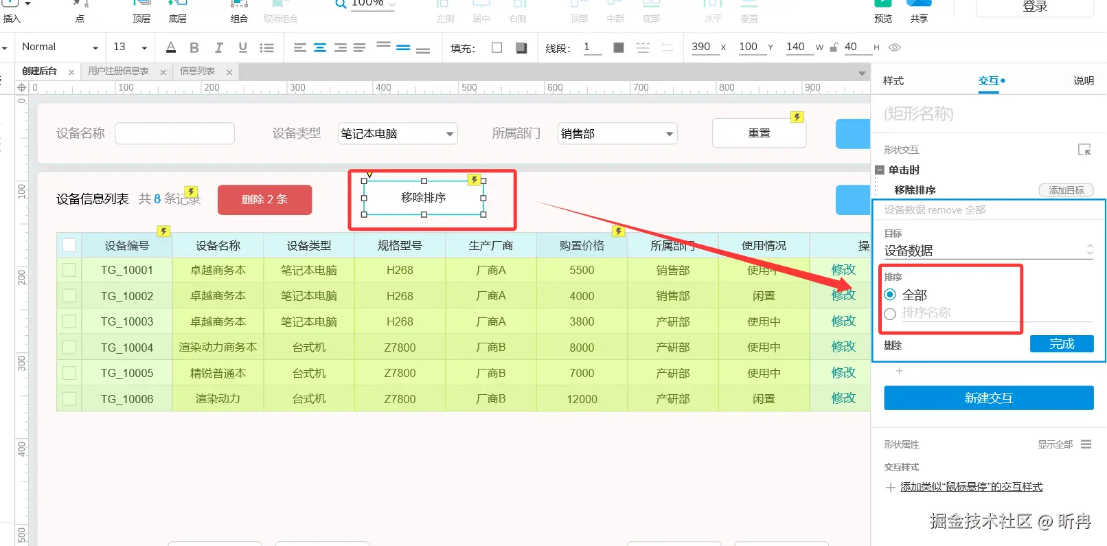This screenshot has width=1107, height=546.
Task: Click the ruler origin crosshair icon
Action: 22,87
